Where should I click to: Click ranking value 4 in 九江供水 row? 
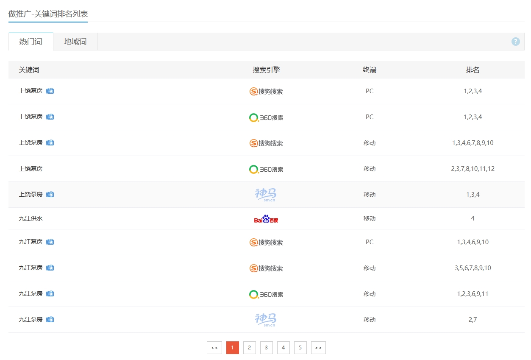tap(473, 218)
